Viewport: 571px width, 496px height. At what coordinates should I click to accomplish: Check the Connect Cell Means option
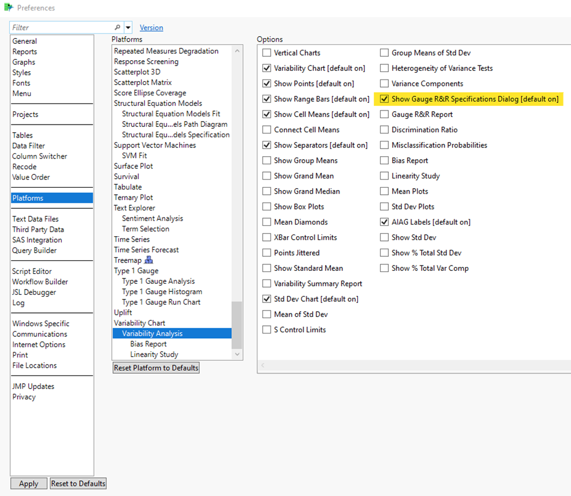point(266,129)
